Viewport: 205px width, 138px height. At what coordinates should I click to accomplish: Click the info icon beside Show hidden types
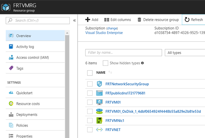click(142, 63)
